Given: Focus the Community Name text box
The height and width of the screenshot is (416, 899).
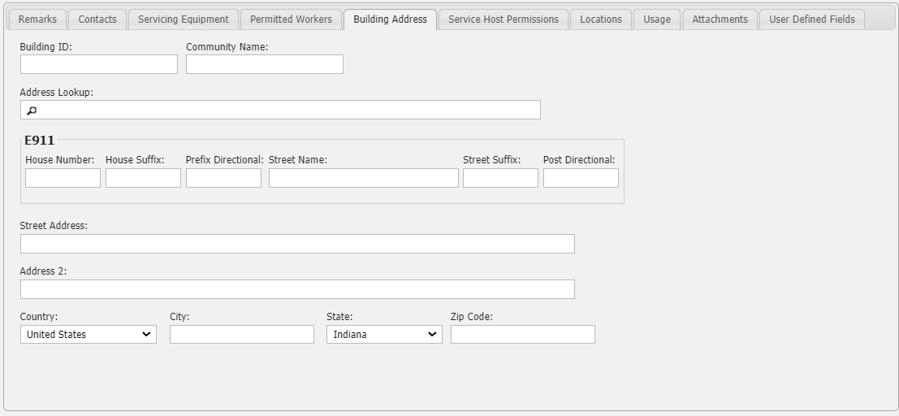Looking at the screenshot, I should pyautogui.click(x=264, y=64).
